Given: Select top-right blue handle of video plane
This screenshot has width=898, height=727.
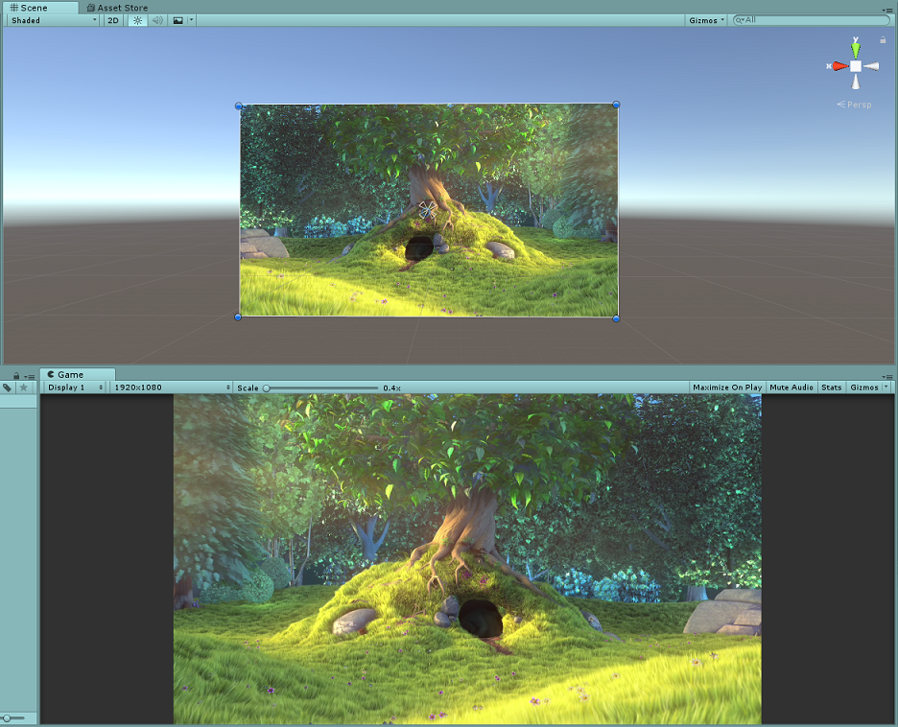Looking at the screenshot, I should pyautogui.click(x=616, y=105).
